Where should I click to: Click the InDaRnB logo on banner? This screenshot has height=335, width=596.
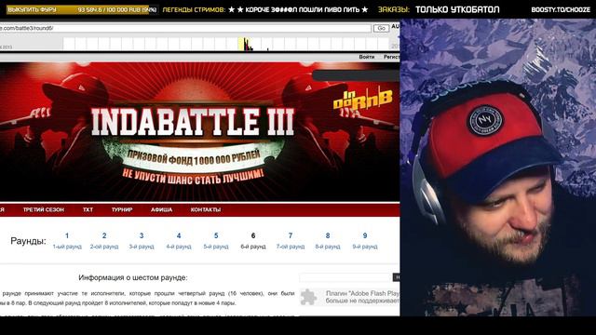pos(363,100)
